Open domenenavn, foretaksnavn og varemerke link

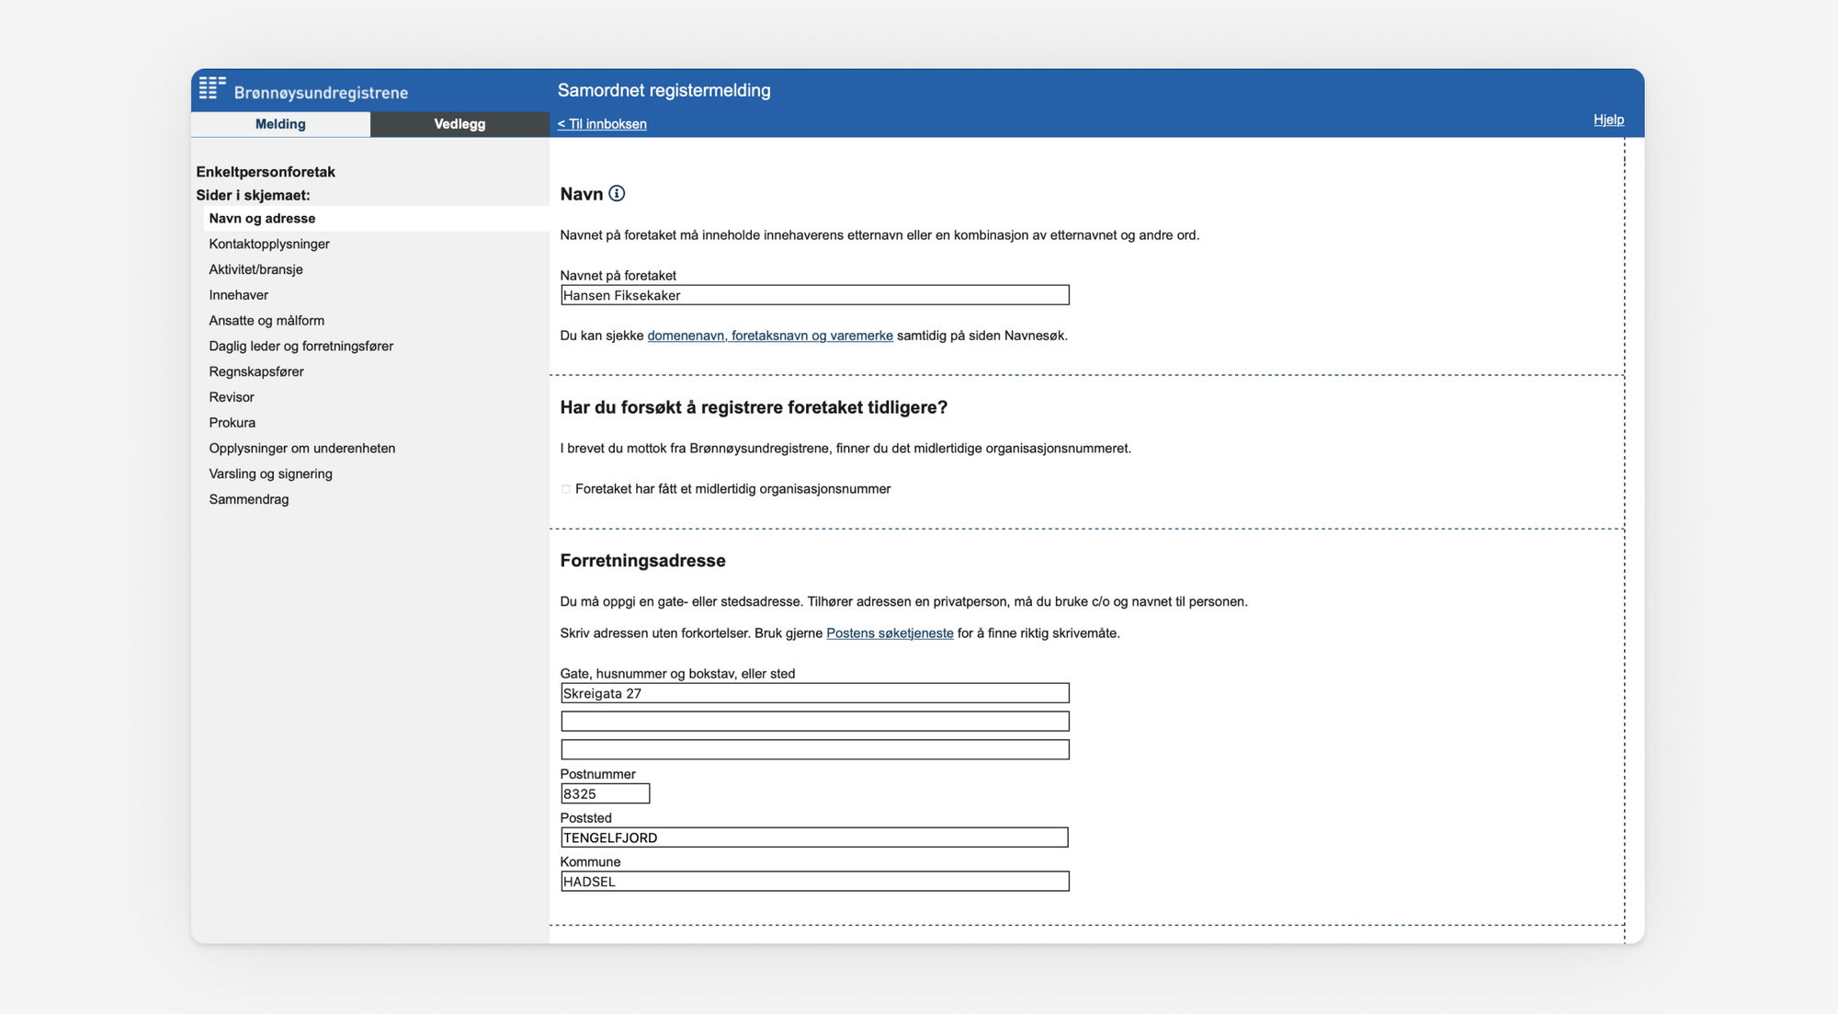pyautogui.click(x=769, y=336)
